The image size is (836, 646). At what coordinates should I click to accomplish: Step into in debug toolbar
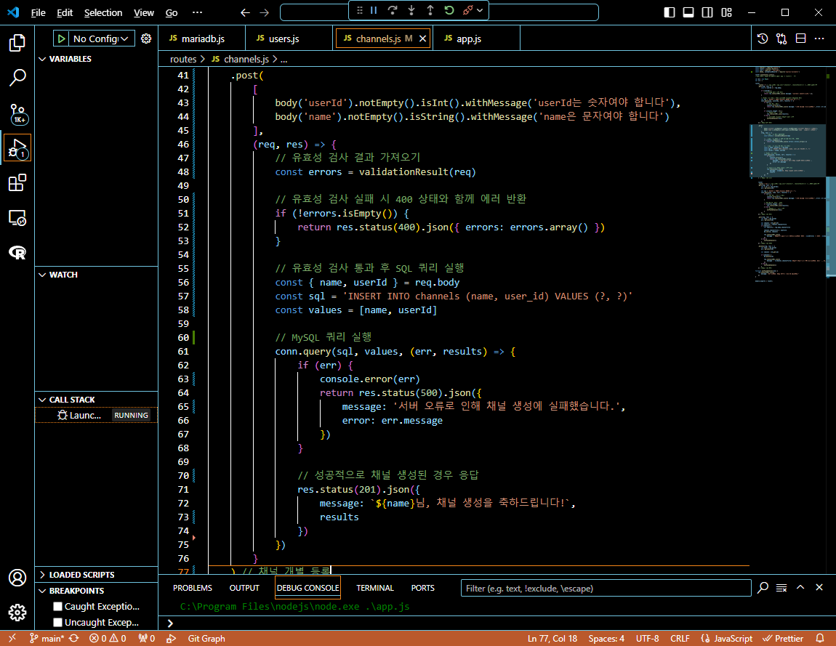pos(411,10)
